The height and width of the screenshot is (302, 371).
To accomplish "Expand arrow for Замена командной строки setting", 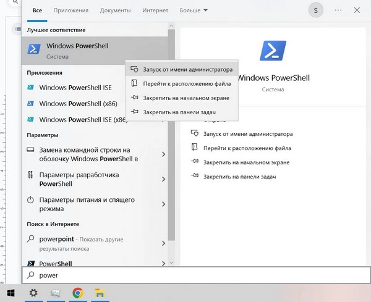I will [163, 154].
